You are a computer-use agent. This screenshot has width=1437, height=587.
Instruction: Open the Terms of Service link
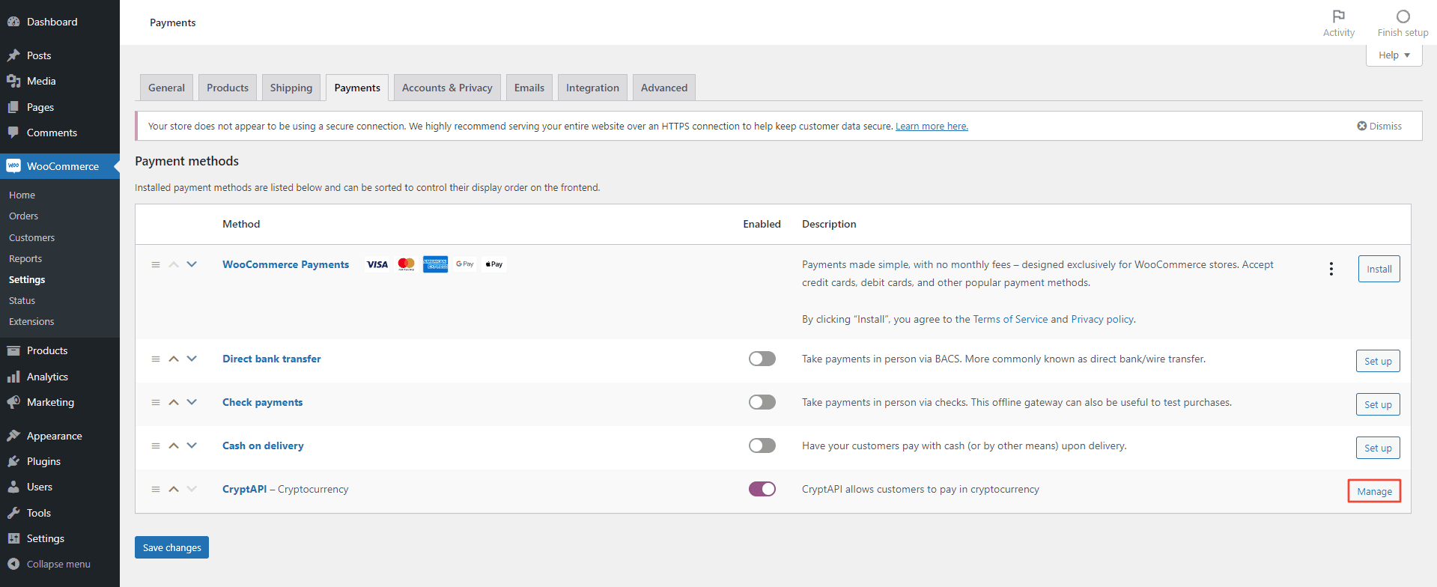pyautogui.click(x=1010, y=319)
